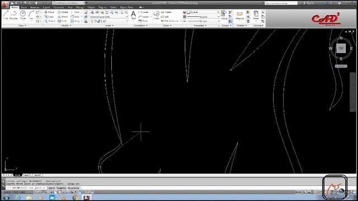Click the Help question mark icon
Image resolution: width=358 pixels, height=201 pixels.
[340, 3]
